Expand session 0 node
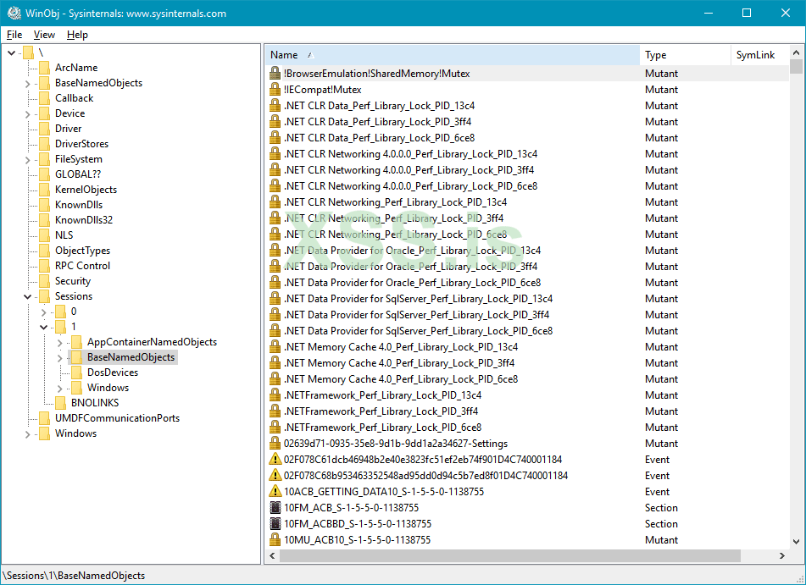Image resolution: width=806 pixels, height=585 pixels. 44,312
